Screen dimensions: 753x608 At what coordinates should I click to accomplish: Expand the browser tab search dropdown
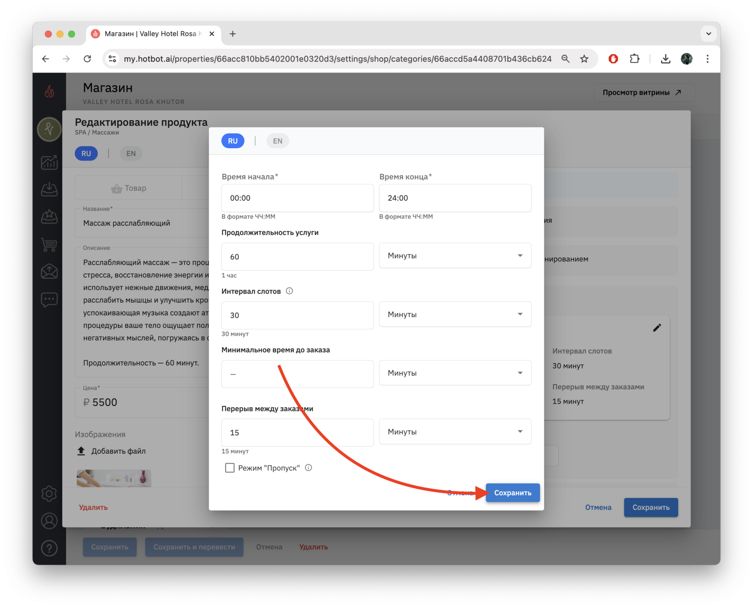[709, 34]
